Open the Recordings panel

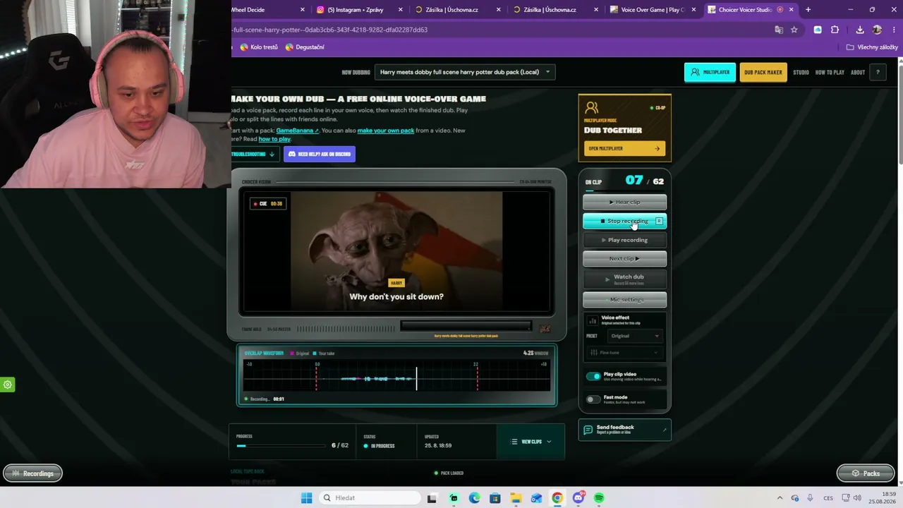click(32, 473)
